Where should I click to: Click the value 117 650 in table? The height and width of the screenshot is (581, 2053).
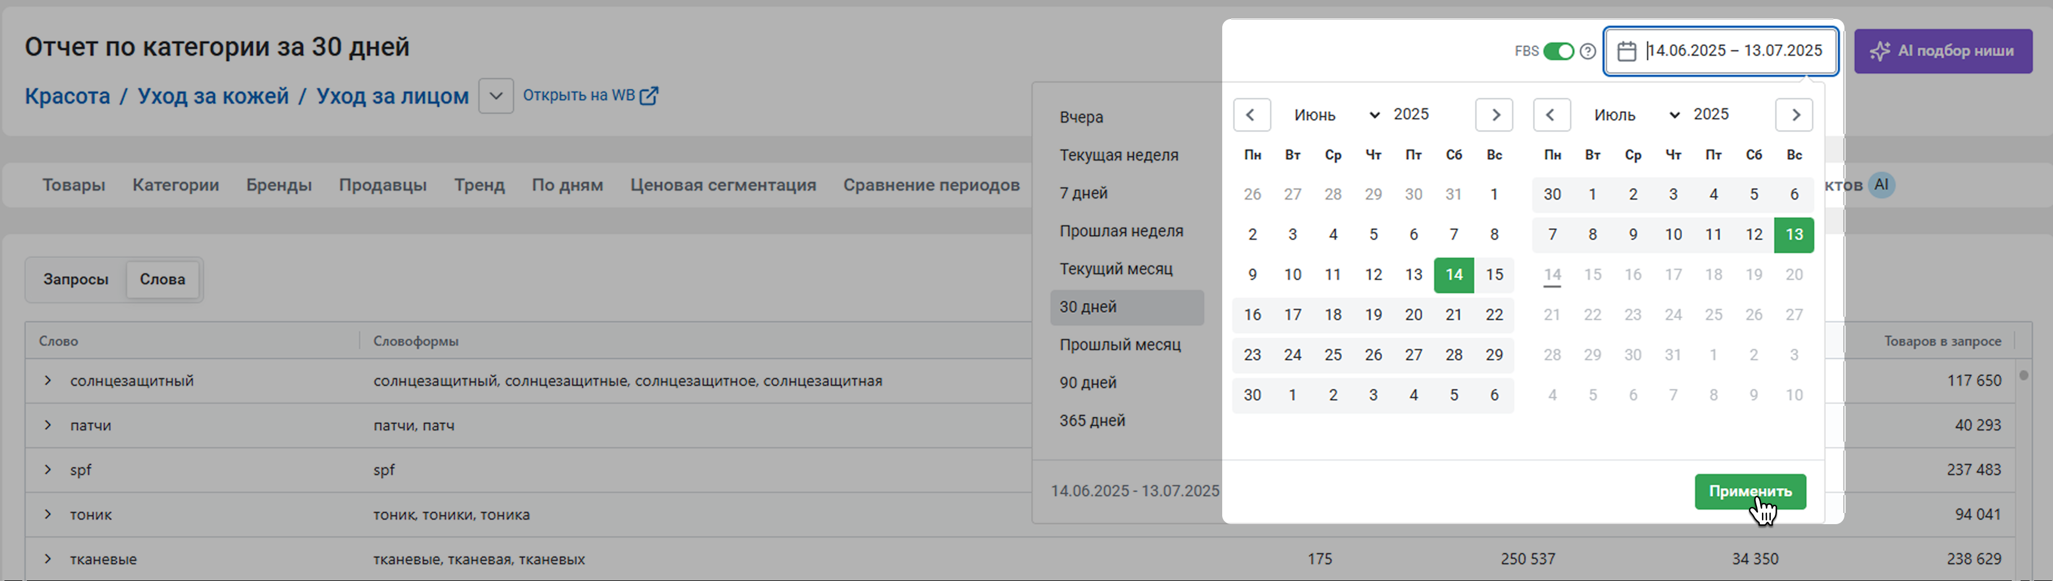1974,380
